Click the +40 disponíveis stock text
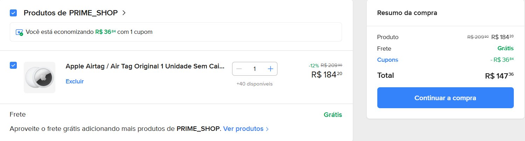 [254, 84]
